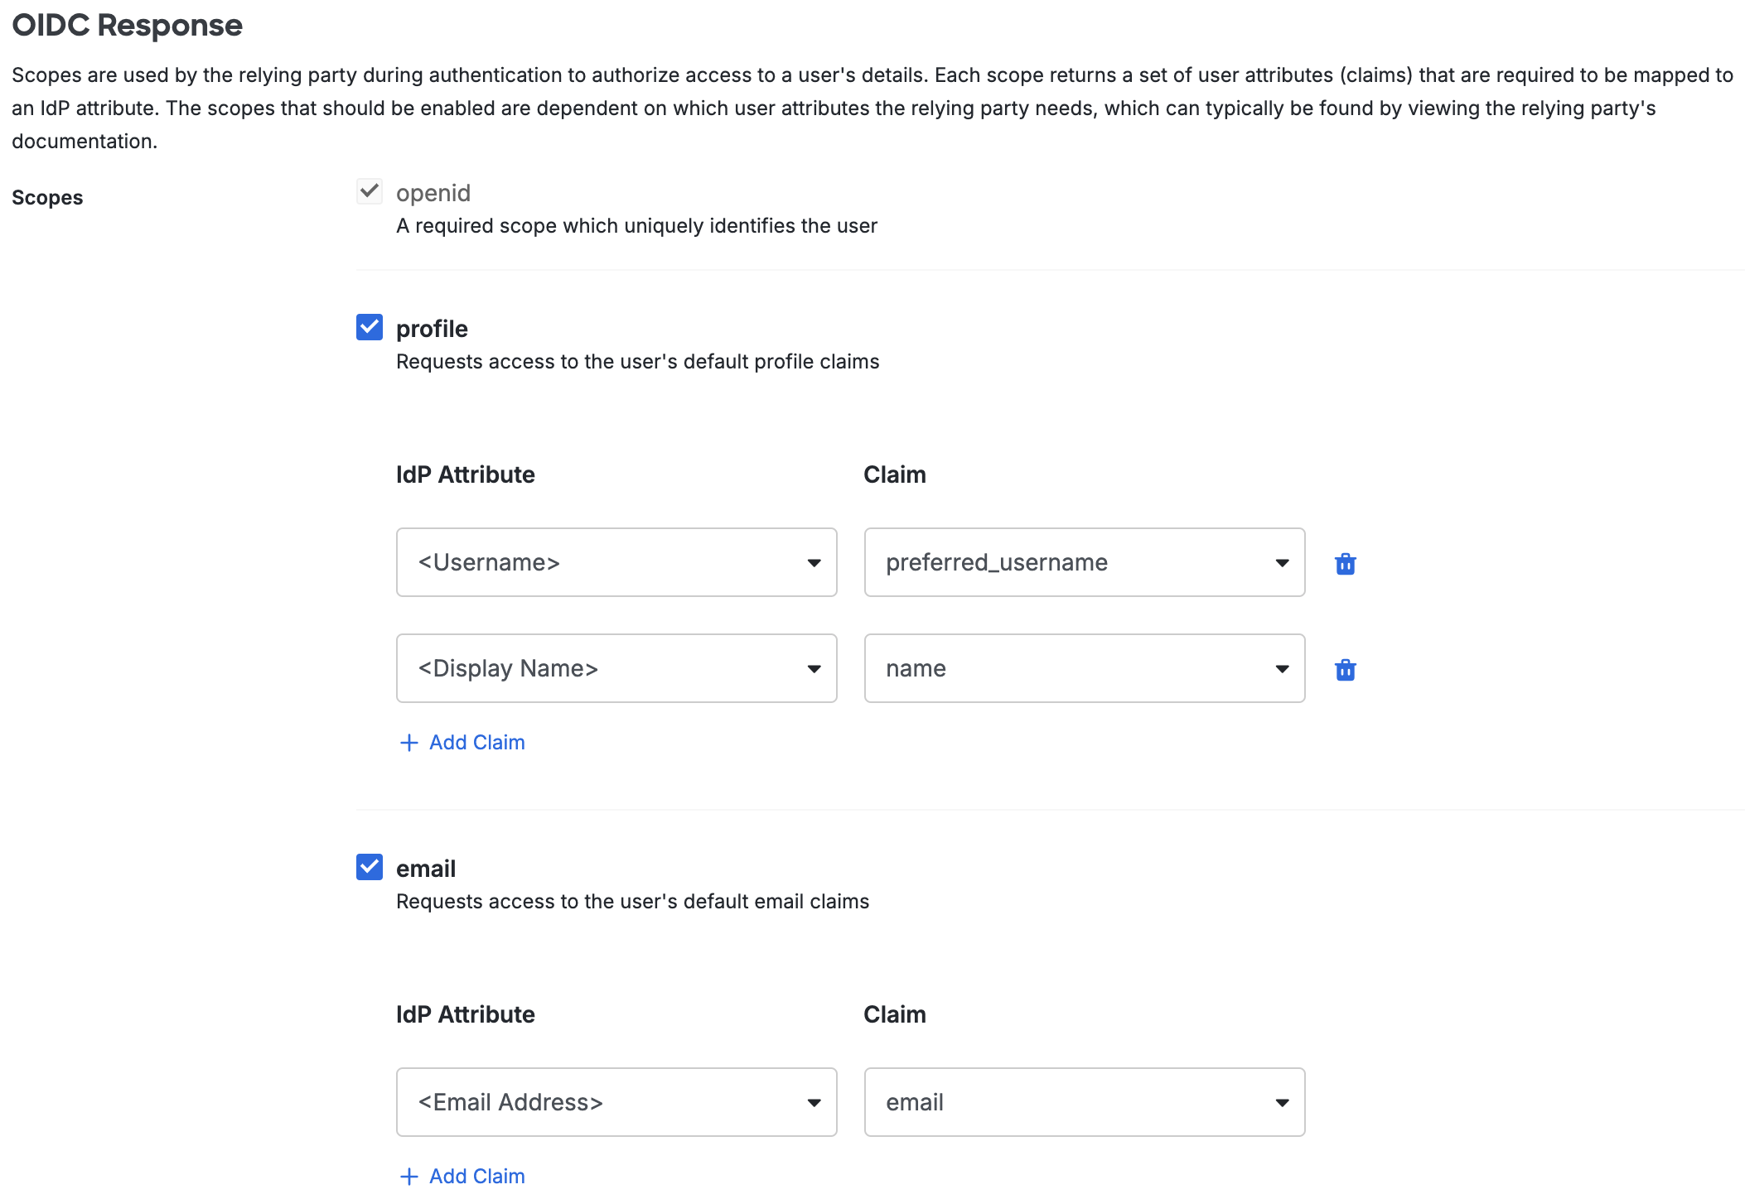Viewport: 1745px width, 1199px height.
Task: Click 'IdP Attribute' header in email section
Action: 466,1014
